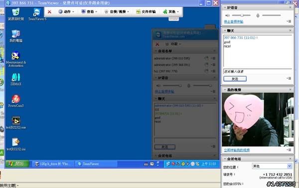Collapse the IP语音 section in remote panel
This screenshot has height=188, width=299.
[x=156, y=78]
